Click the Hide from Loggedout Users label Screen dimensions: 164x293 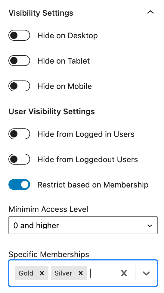(88, 159)
